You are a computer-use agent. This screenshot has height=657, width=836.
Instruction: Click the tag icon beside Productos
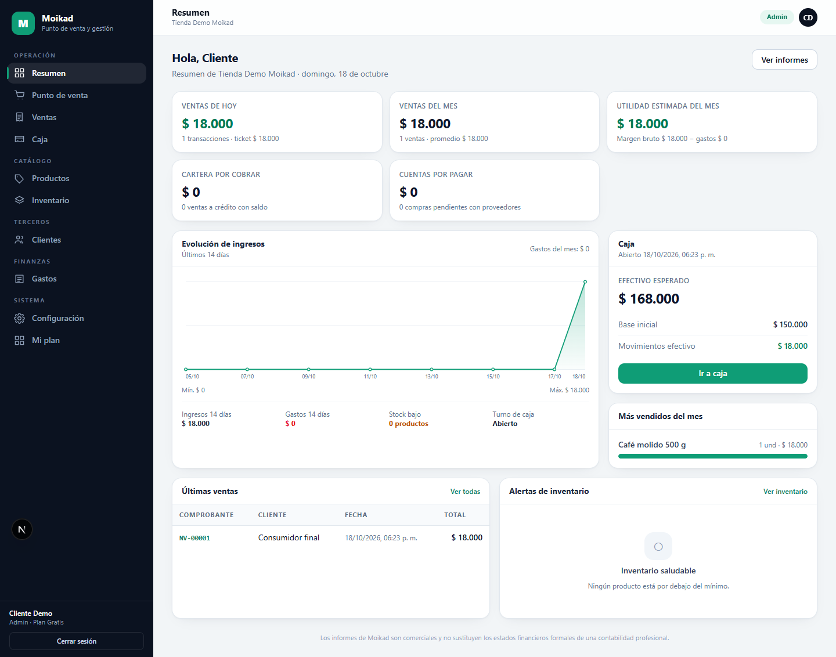19,178
